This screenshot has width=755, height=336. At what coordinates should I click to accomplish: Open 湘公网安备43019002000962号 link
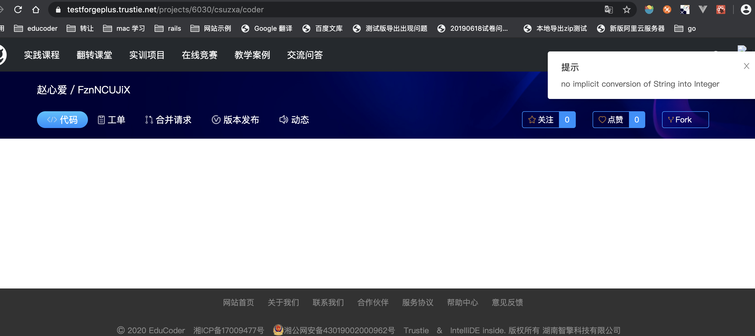[339, 330]
